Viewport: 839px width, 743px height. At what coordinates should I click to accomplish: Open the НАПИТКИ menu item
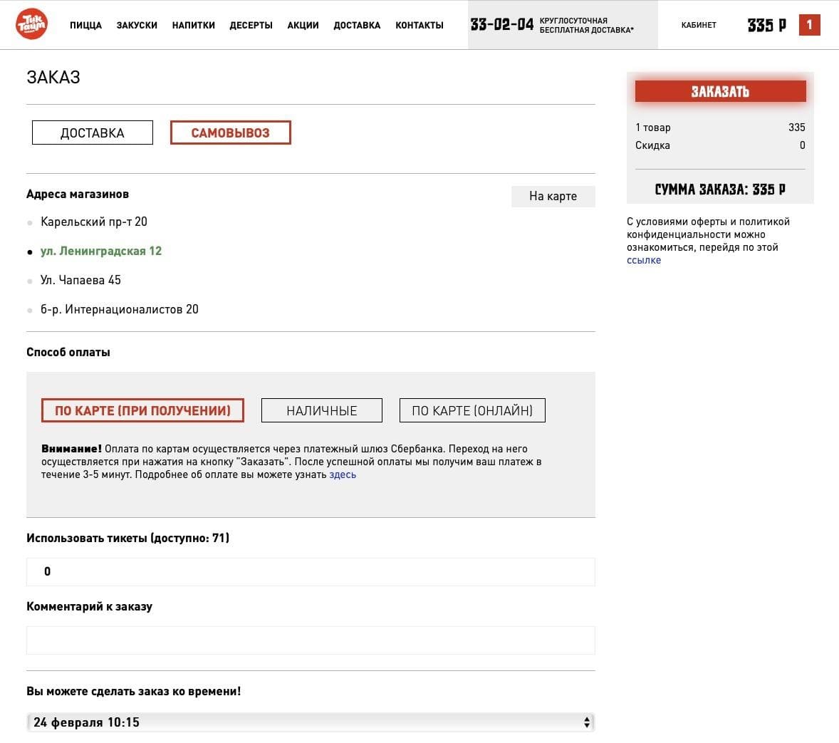[193, 25]
